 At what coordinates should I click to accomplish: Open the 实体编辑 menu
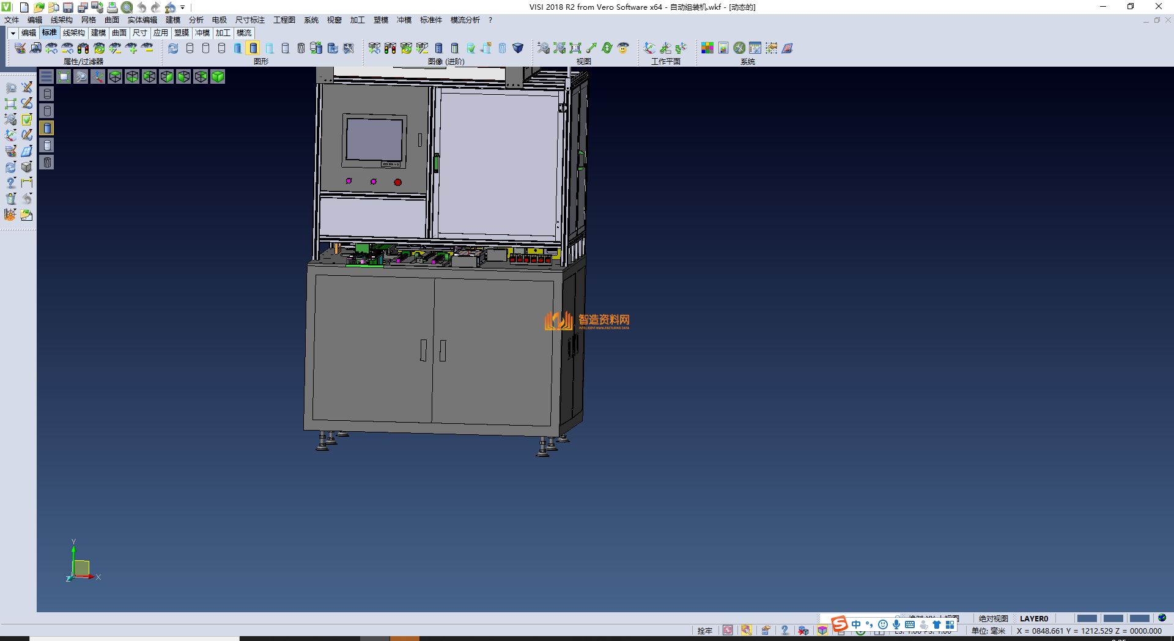142,20
